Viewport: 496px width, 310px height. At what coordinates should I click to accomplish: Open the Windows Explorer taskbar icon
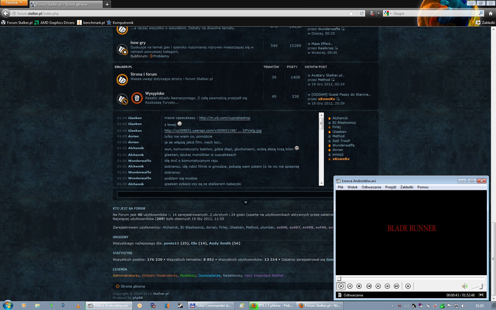point(37,306)
